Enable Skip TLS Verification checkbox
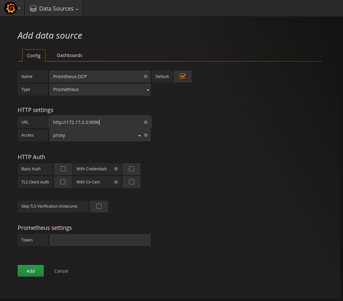 [99, 206]
